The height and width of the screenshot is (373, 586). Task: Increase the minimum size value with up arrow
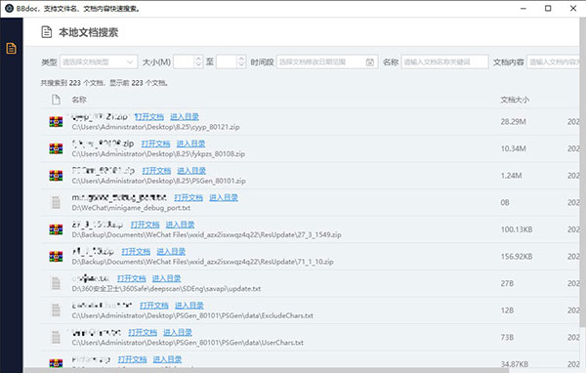click(198, 59)
